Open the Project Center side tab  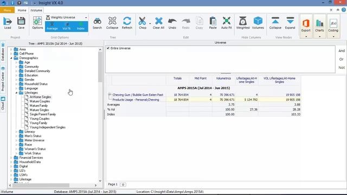pyautogui.click(x=3, y=79)
